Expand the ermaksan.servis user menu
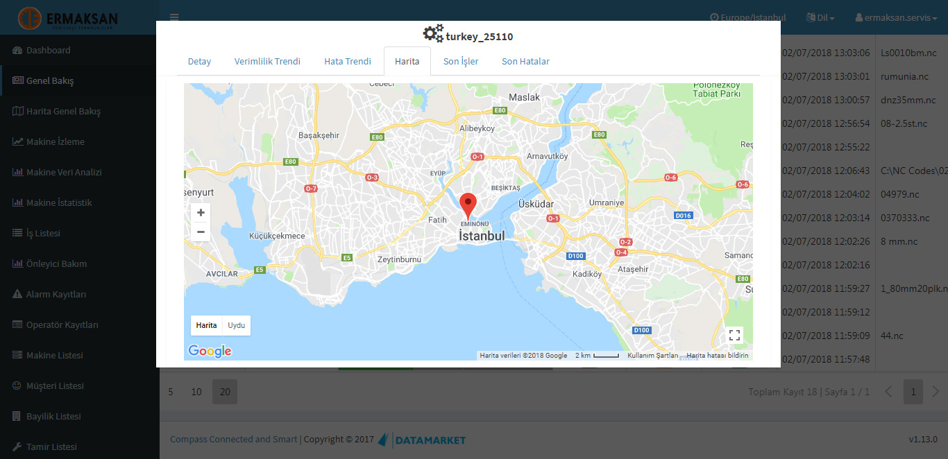 coord(895,17)
